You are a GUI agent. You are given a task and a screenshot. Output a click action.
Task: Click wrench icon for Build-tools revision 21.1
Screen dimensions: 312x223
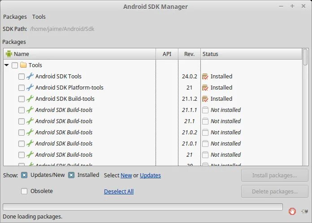(x=30, y=121)
